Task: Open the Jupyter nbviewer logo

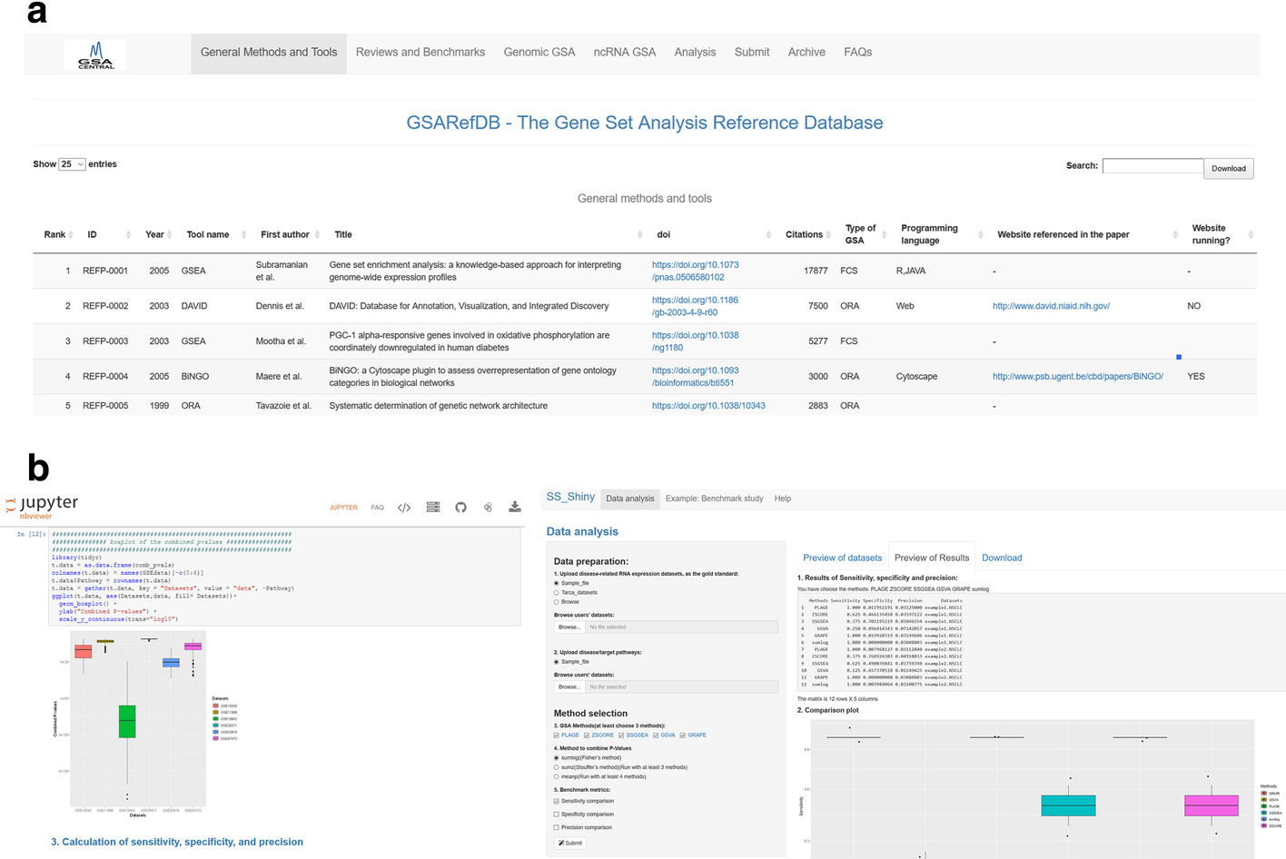Action: point(42,506)
